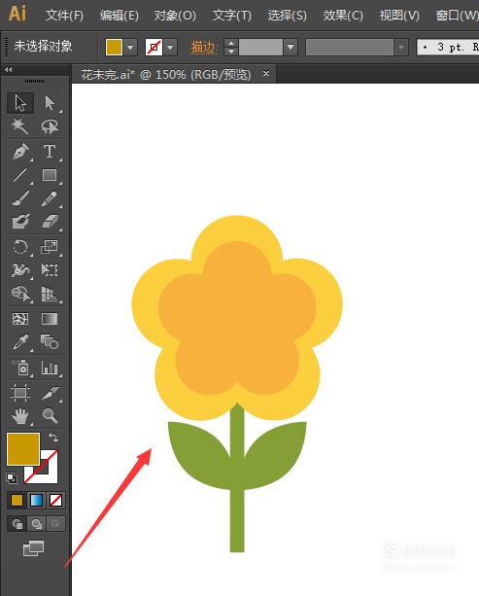Set paint mode to None

pyautogui.click(x=55, y=500)
